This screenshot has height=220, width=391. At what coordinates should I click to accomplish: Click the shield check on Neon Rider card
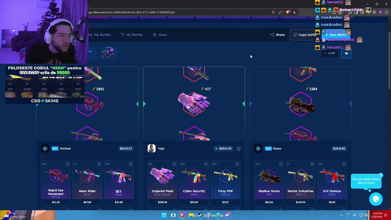[99, 164]
